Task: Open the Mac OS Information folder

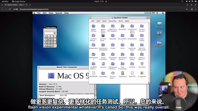Action: click(x=142, y=45)
